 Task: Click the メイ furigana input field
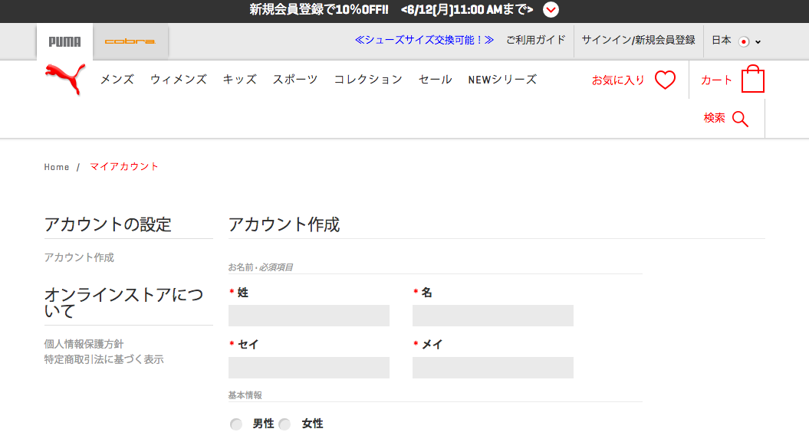493,367
